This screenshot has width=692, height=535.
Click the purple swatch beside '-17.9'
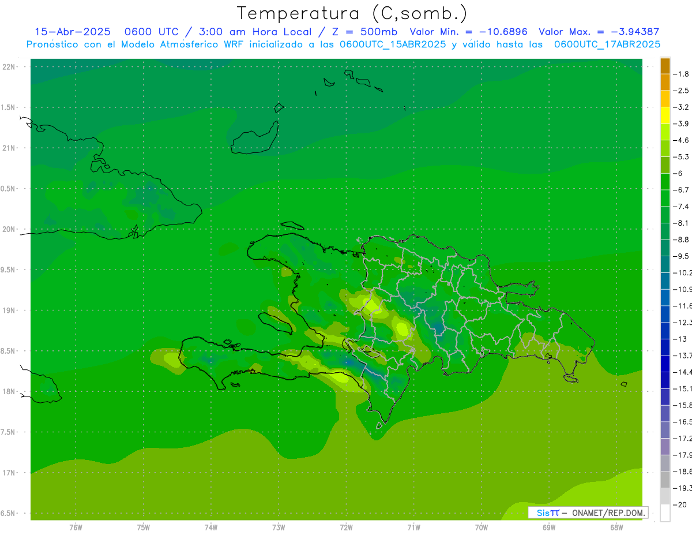(665, 447)
